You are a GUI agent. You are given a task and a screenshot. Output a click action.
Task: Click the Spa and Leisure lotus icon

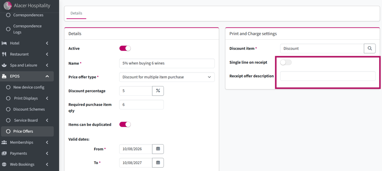(4, 65)
